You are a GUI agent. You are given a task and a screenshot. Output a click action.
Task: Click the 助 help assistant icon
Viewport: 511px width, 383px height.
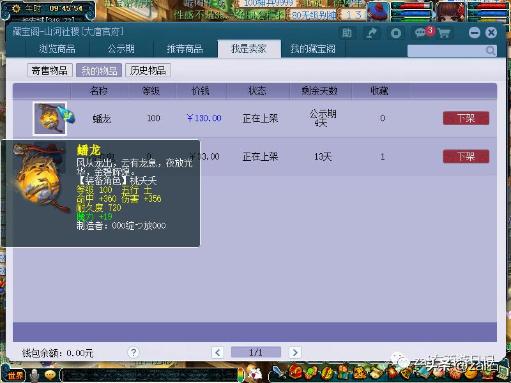click(x=347, y=33)
